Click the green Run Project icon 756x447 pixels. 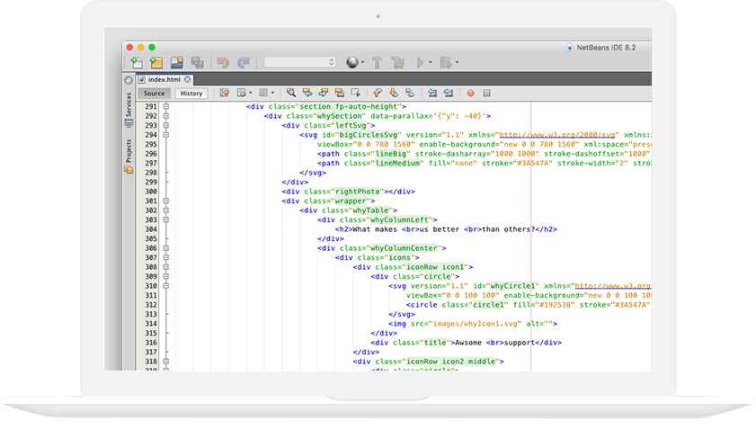point(419,62)
